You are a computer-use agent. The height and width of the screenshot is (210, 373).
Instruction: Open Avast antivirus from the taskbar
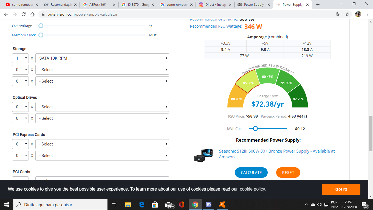pos(222,205)
